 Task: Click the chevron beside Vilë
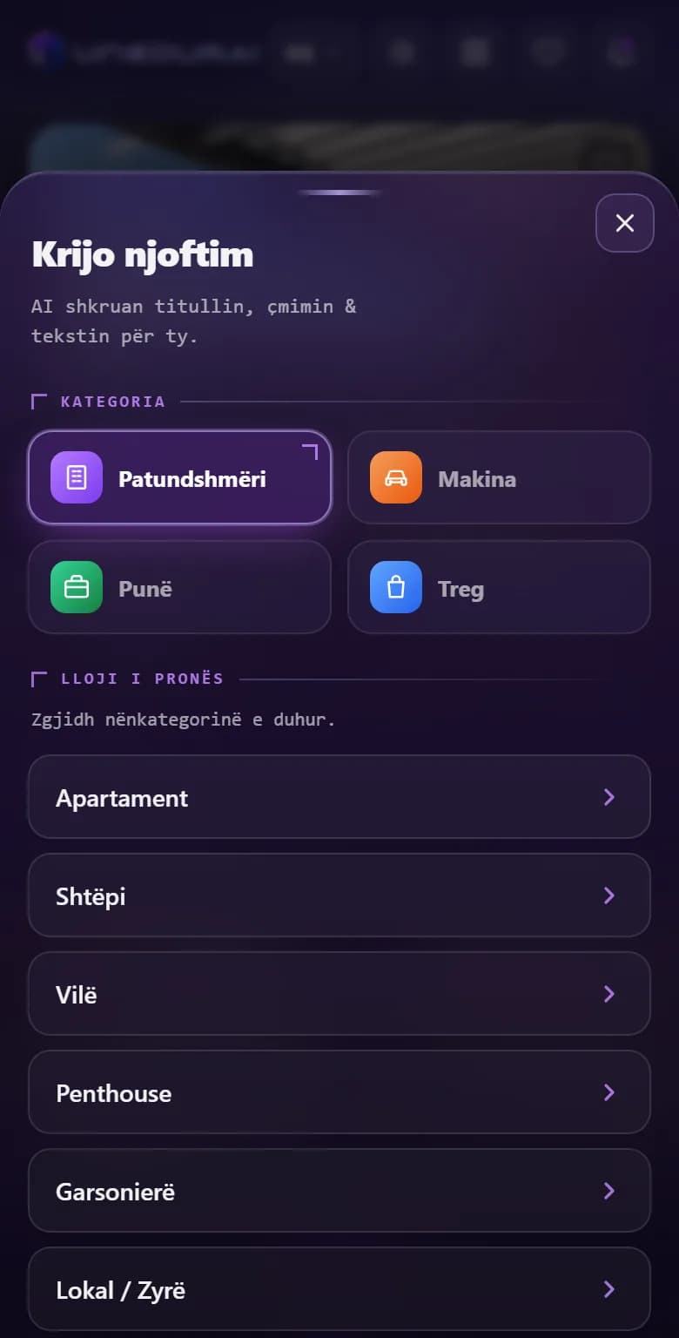(x=609, y=994)
